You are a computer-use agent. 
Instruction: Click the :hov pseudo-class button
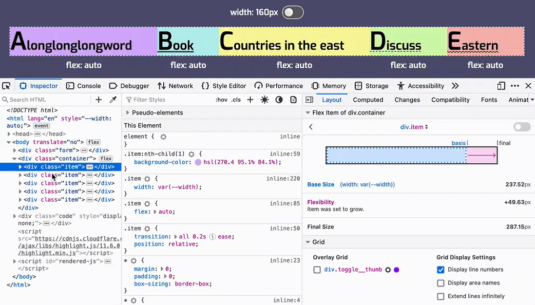point(221,100)
